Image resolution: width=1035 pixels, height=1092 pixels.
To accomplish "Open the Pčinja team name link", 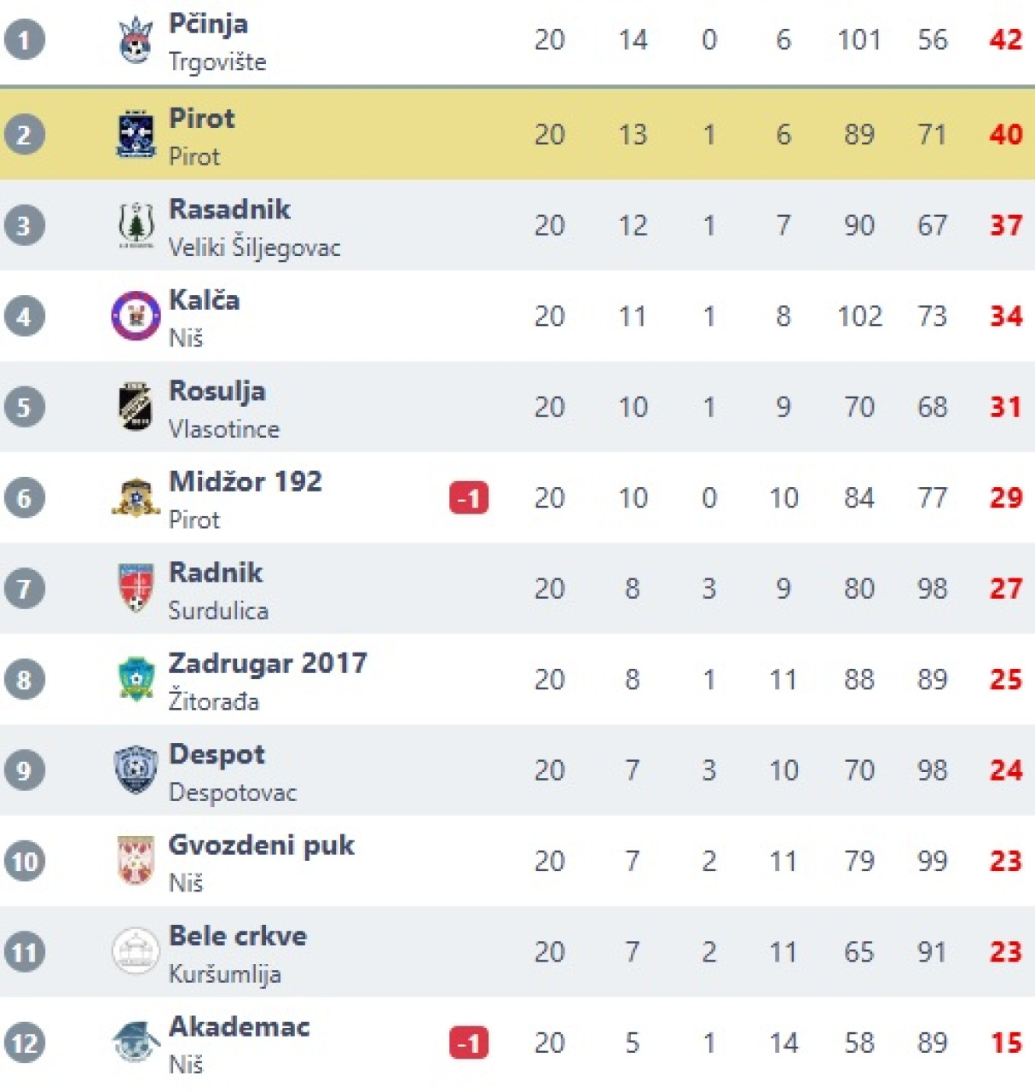I will coord(208,24).
